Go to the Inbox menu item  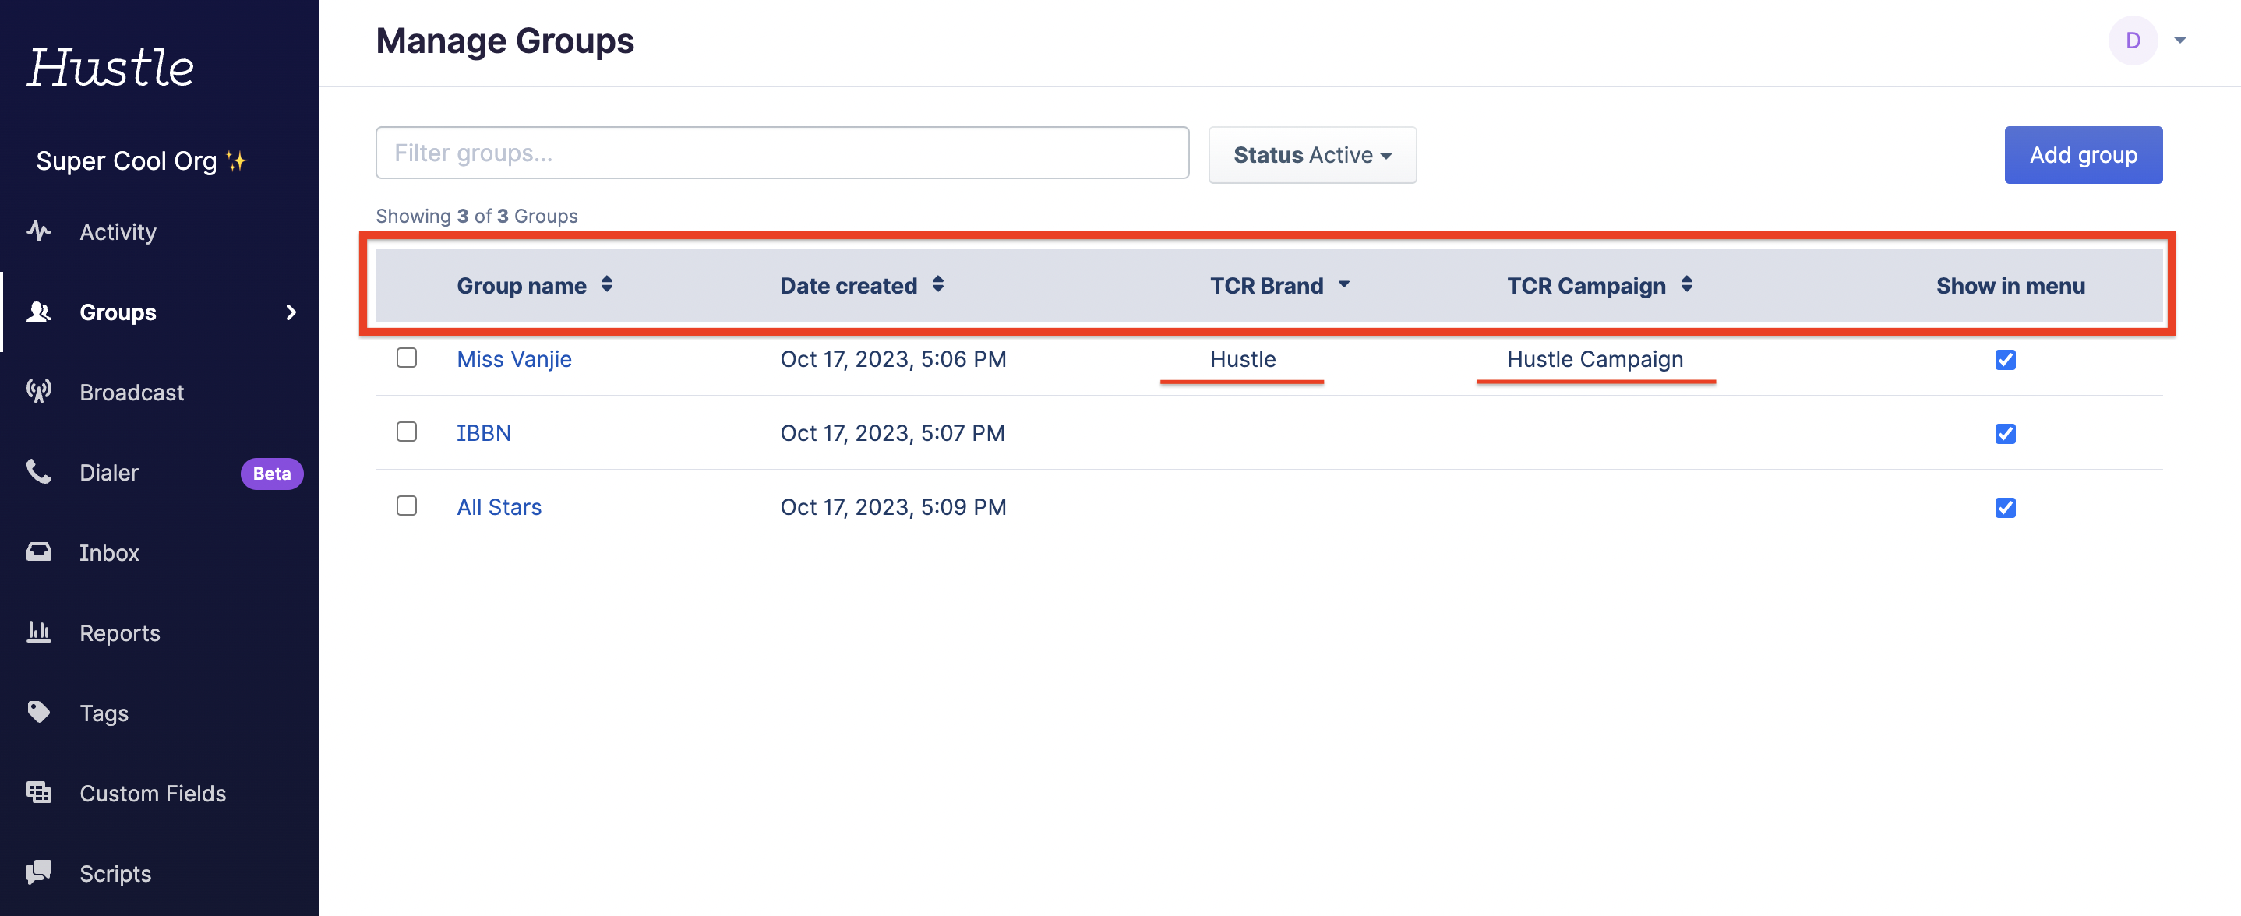pyautogui.click(x=110, y=552)
